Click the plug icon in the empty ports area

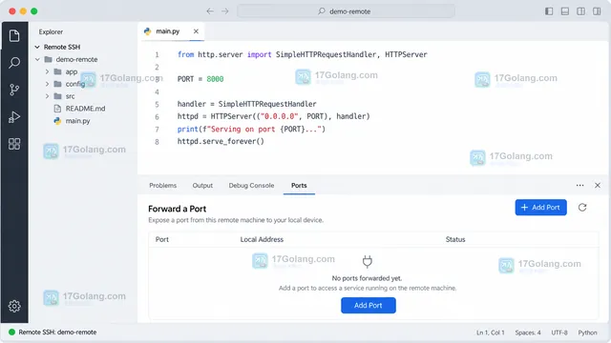pyautogui.click(x=367, y=261)
